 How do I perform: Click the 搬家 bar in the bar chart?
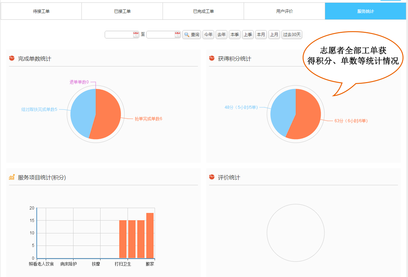(150, 235)
